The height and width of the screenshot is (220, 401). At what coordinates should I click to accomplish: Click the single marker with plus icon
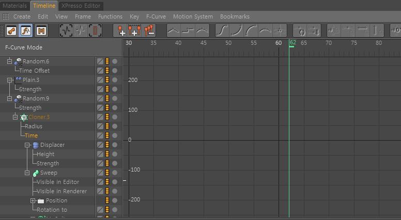coord(121,31)
